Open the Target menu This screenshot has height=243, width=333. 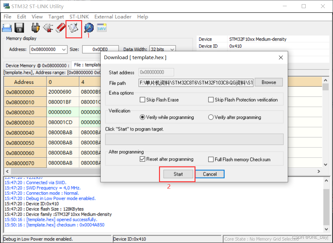click(x=56, y=17)
